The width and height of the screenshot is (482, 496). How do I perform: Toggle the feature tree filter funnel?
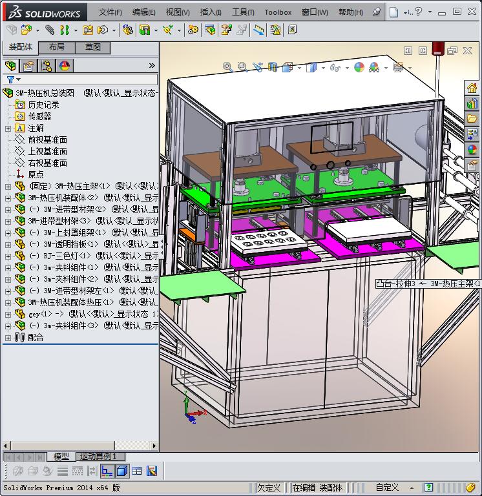coord(10,79)
